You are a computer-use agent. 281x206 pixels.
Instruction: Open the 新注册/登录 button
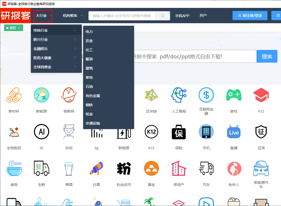coord(250,16)
